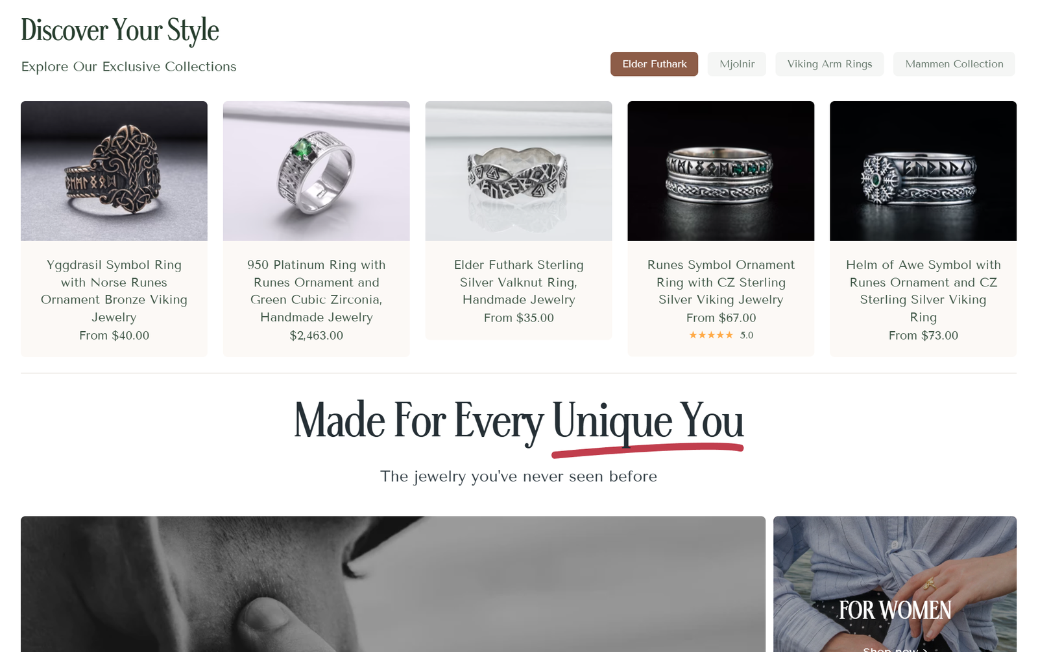1038x652 pixels.
Task: Click the From $67.00 price
Action: pos(721,318)
